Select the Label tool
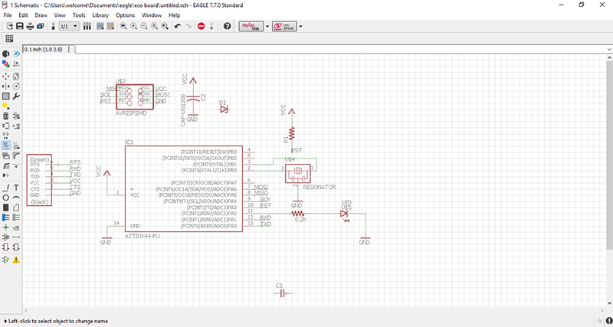The width and height of the screenshot is (613, 327). (x=16, y=227)
